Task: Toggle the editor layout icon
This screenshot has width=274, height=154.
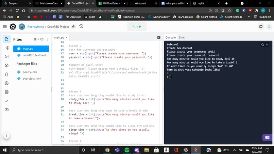Action: point(159,37)
